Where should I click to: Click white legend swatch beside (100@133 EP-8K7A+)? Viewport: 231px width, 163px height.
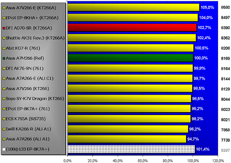(4, 149)
